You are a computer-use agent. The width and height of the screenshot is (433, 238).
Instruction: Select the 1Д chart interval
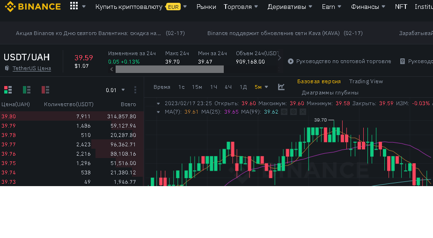point(243,87)
